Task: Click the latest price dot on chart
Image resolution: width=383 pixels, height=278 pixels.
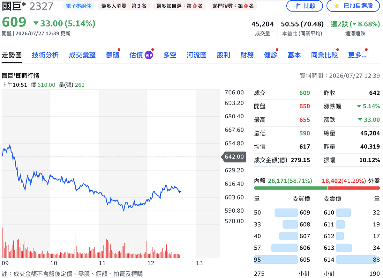Action: pyautogui.click(x=180, y=192)
